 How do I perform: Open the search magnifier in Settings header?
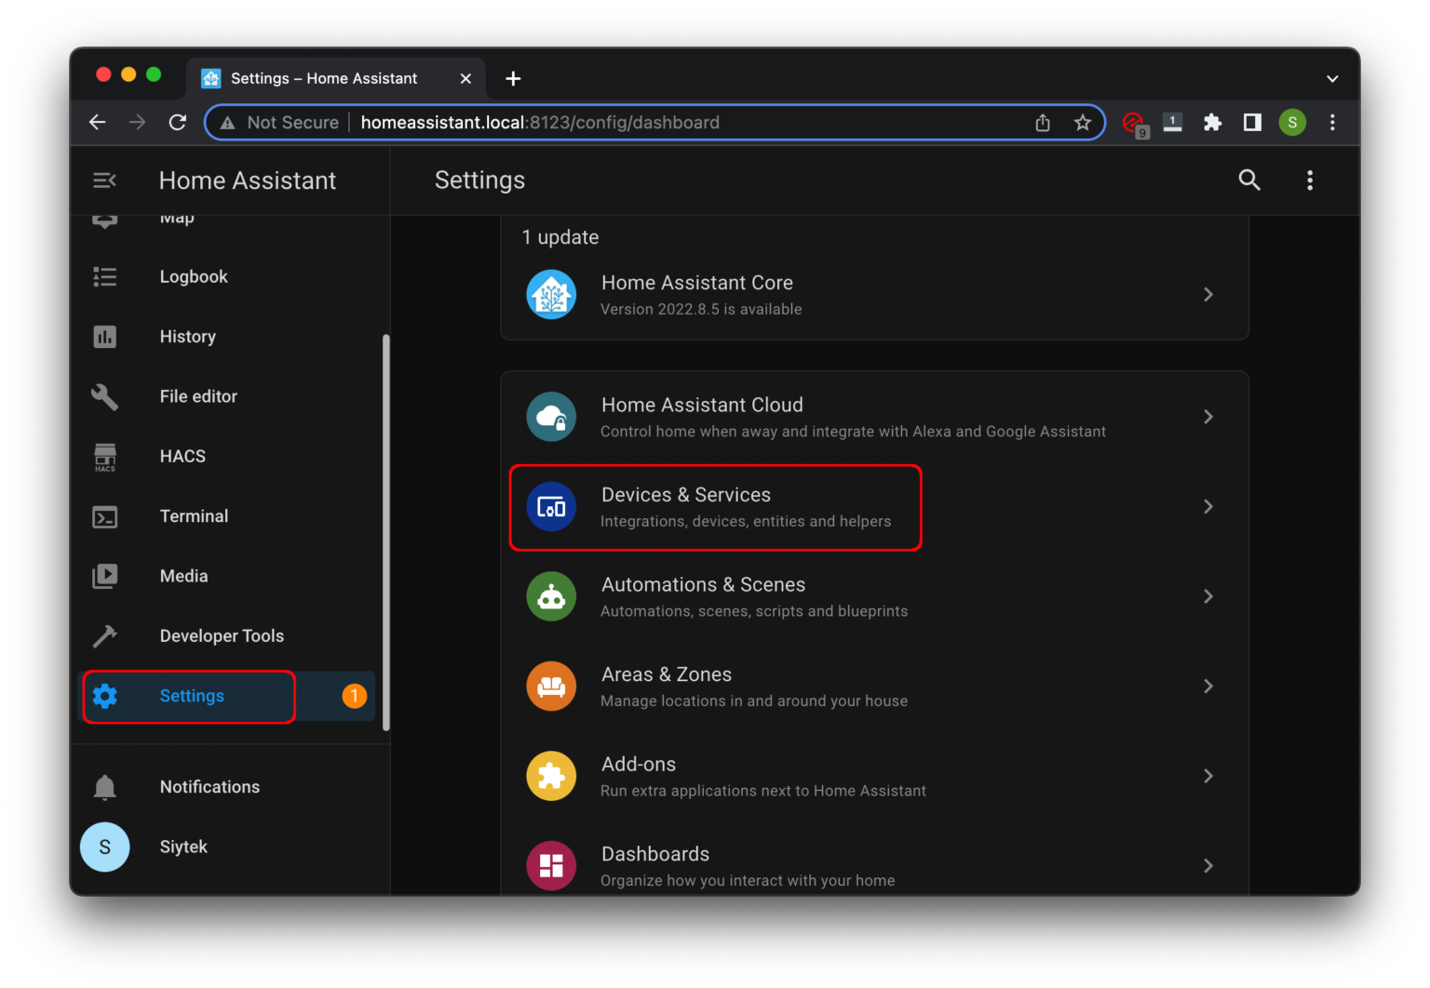[x=1249, y=180]
